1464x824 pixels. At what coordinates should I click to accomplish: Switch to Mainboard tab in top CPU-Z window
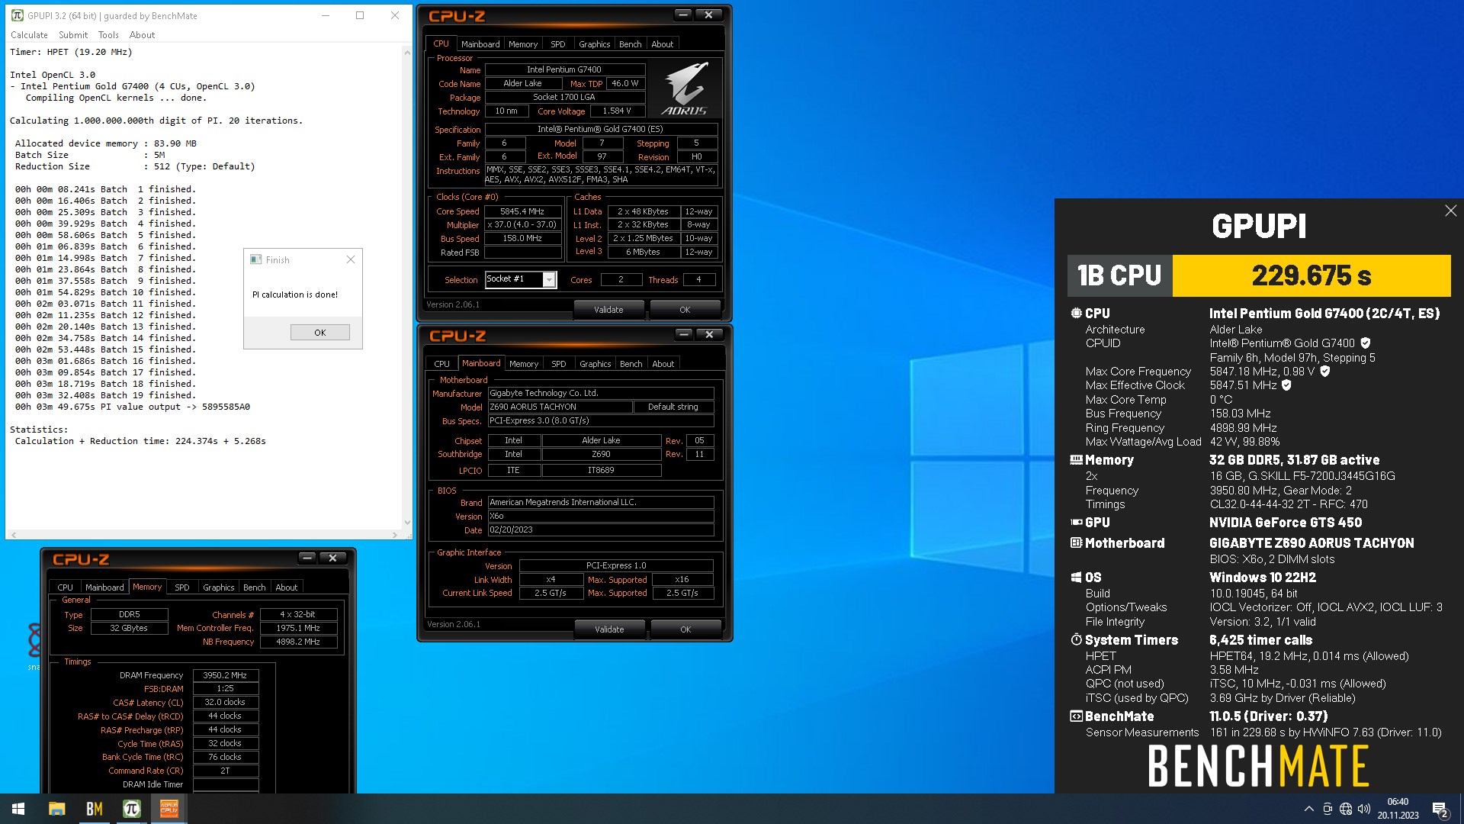click(480, 44)
